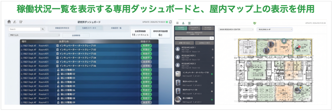This screenshot has width=334, height=112.
Task: Click 稼働状況 column header
Action: 145,41
